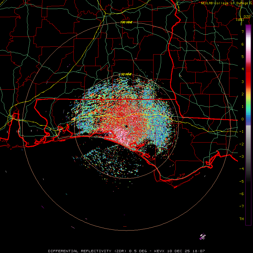Click the "100 NMI" range ring label

[126, 22]
